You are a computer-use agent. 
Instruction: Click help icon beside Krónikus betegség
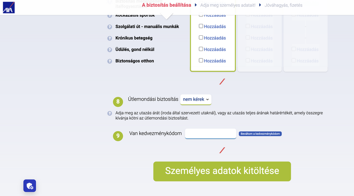click(110, 38)
